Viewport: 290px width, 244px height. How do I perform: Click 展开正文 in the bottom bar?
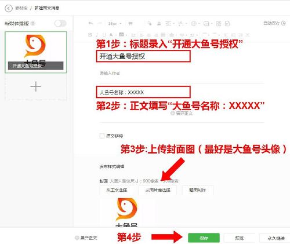point(86,238)
